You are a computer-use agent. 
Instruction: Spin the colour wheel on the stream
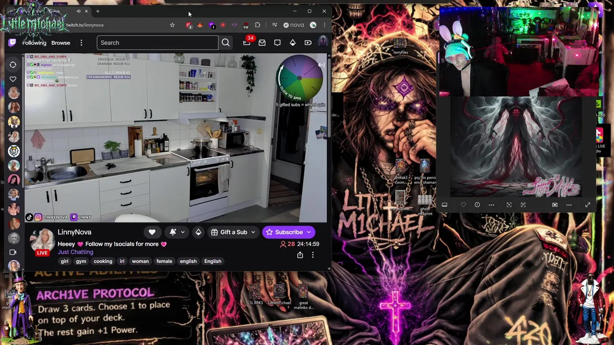pos(300,78)
